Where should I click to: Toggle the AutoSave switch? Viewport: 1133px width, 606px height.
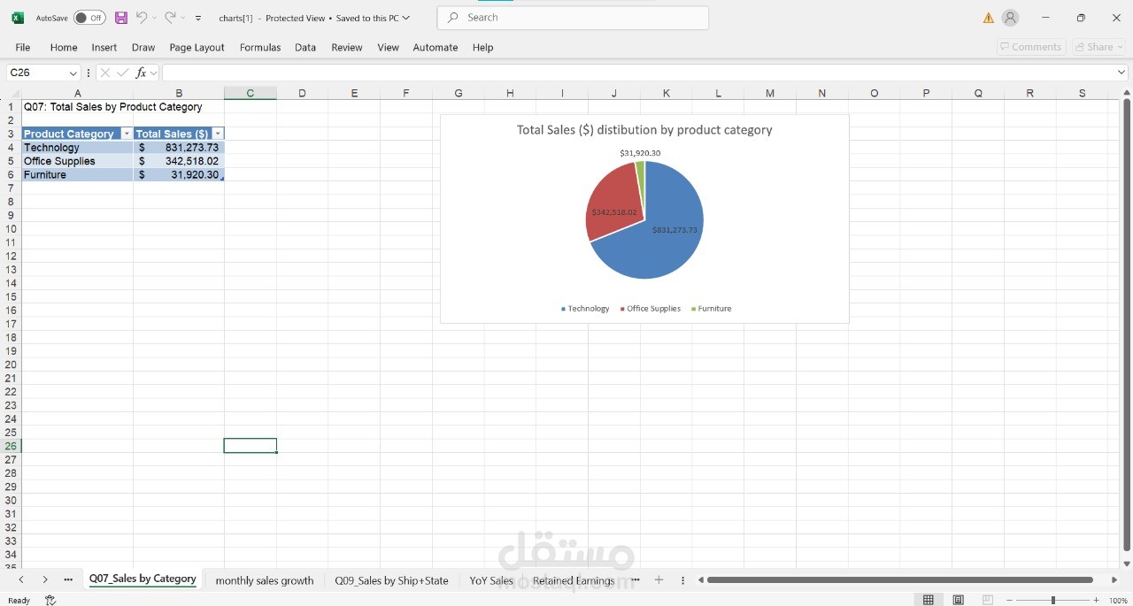coord(89,18)
